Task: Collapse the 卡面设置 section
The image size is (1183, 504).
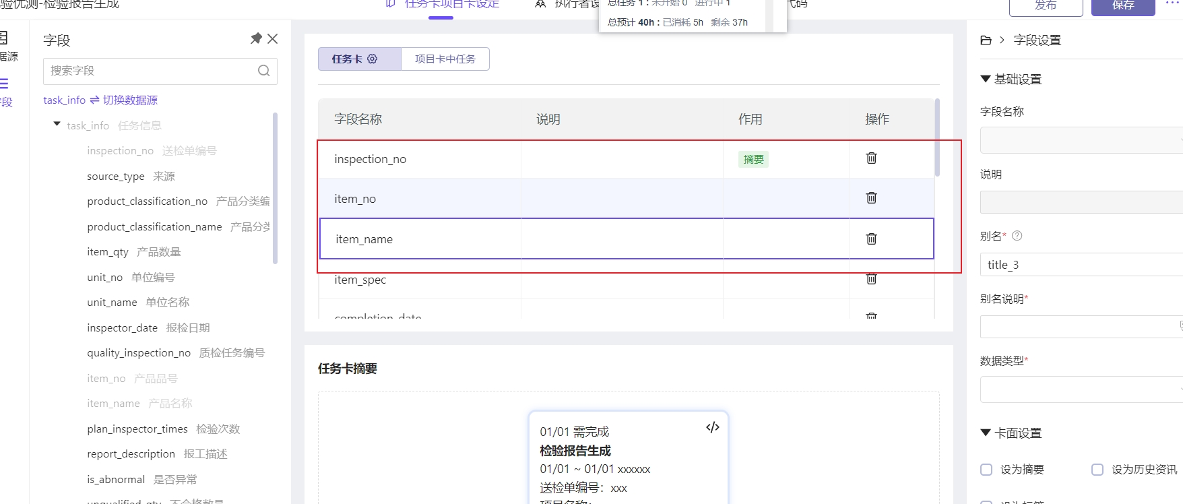Action: [x=986, y=433]
